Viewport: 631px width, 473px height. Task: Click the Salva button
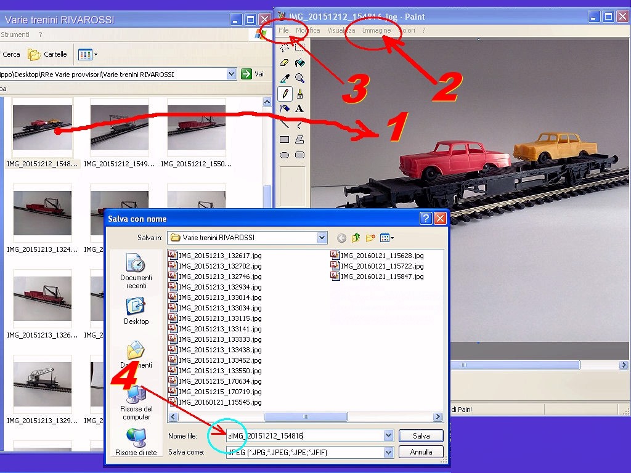coord(421,435)
